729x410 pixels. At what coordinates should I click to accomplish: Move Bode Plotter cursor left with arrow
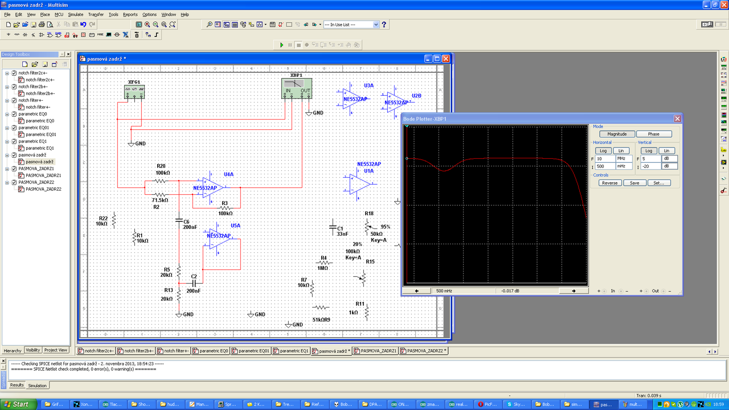tap(417, 290)
